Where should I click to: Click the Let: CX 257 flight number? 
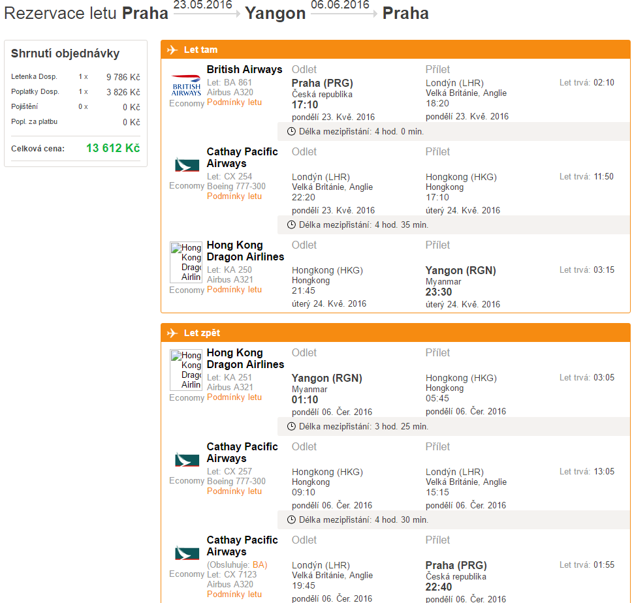click(x=229, y=471)
